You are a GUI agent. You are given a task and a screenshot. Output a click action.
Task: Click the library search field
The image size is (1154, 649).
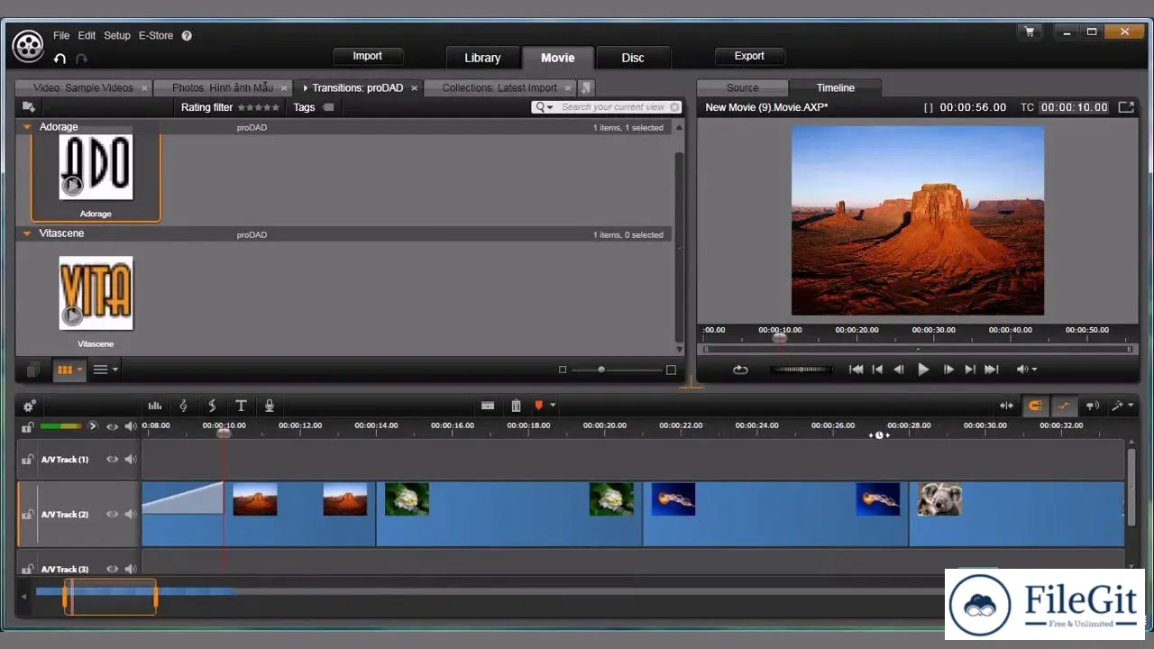[x=607, y=107]
